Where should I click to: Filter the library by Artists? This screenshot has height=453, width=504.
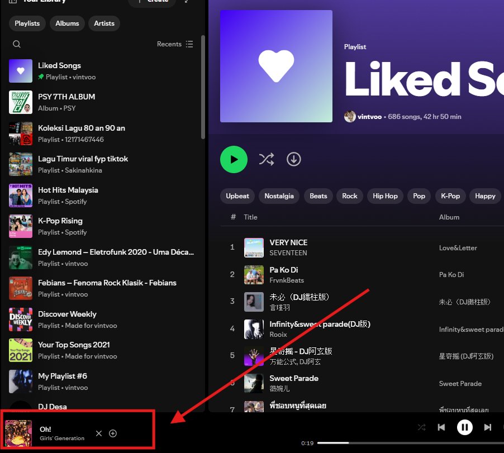(104, 23)
